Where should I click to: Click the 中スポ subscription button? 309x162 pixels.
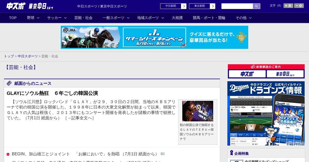pos(247,74)
